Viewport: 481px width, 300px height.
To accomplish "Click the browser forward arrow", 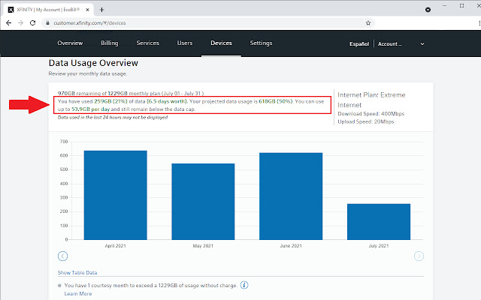I will pos(20,23).
